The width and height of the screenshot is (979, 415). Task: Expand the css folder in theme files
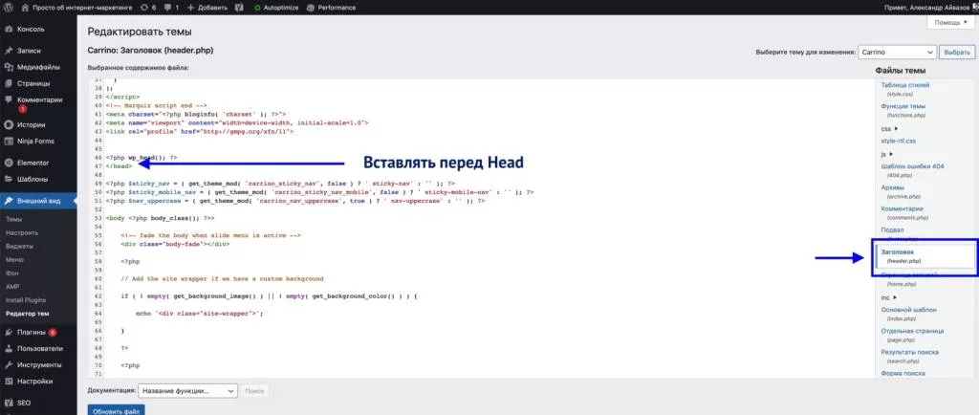coord(889,128)
